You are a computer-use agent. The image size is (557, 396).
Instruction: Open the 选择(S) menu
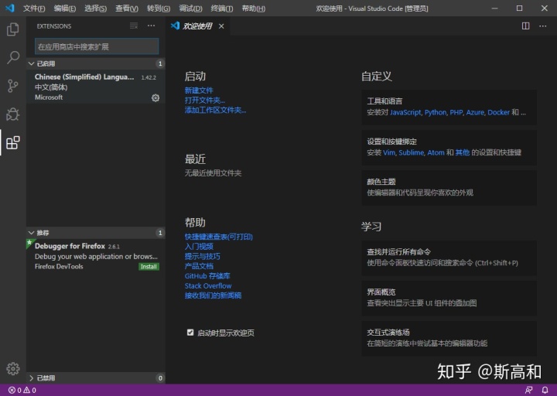(x=96, y=9)
